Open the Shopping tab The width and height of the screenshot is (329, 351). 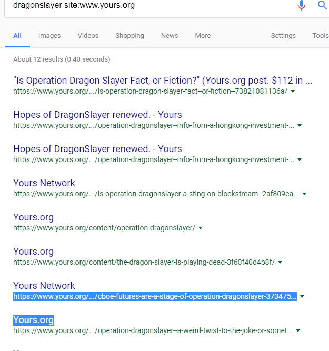(129, 36)
